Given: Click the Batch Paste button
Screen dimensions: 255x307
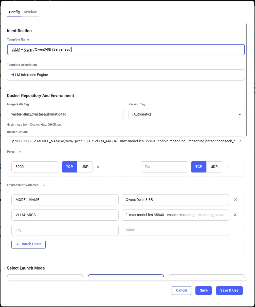Looking at the screenshot, I should [28, 244].
